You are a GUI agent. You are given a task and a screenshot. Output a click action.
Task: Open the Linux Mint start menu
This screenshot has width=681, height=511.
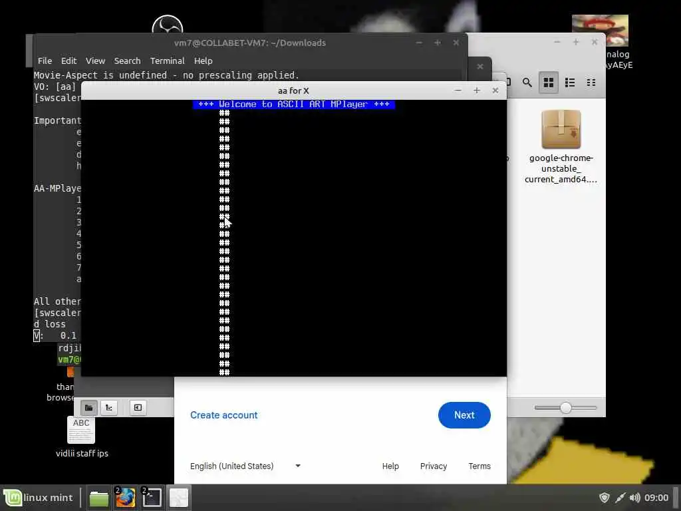(x=38, y=498)
